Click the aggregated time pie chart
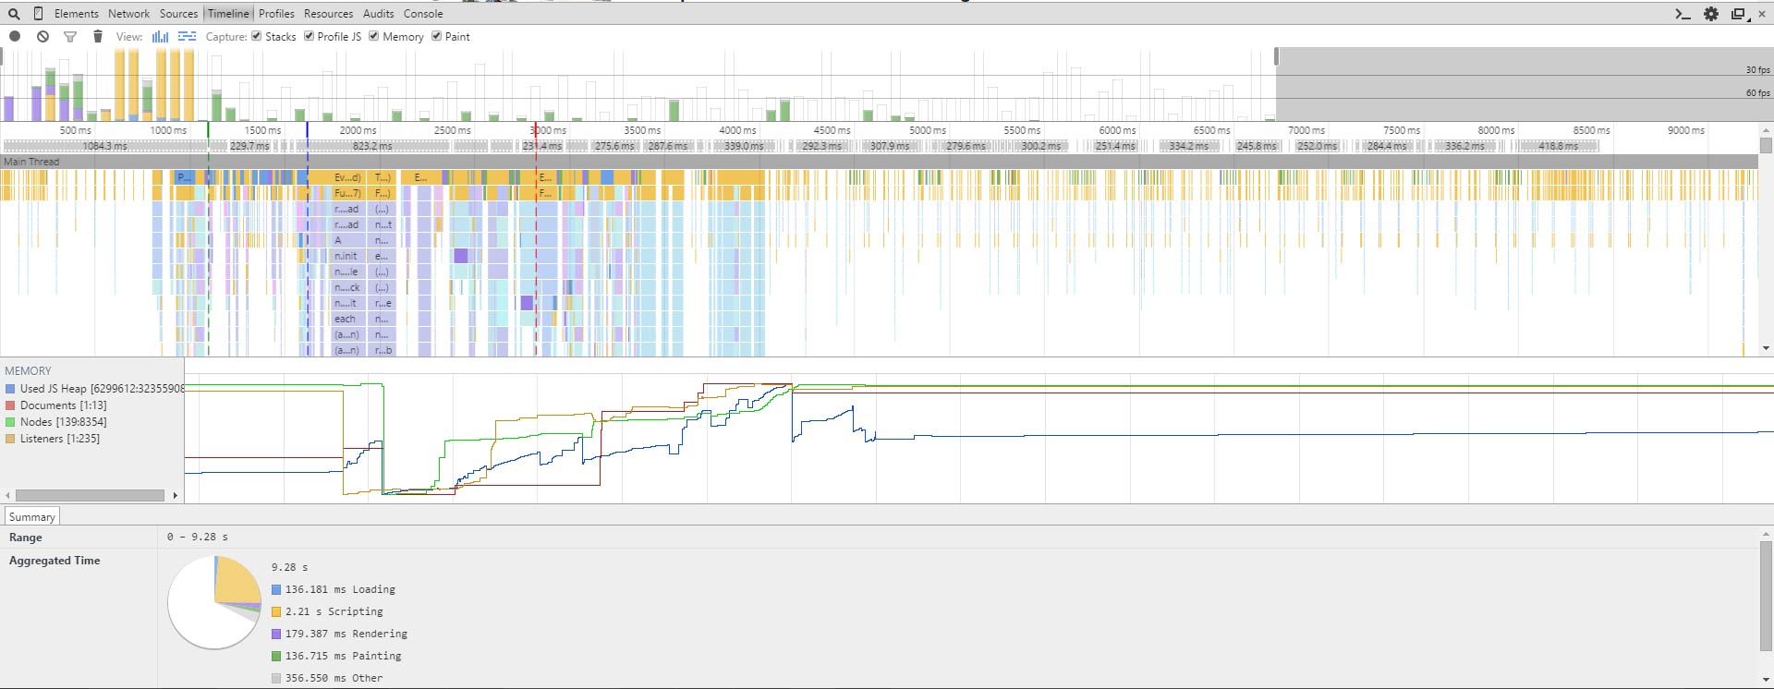This screenshot has height=689, width=1774. point(214,602)
